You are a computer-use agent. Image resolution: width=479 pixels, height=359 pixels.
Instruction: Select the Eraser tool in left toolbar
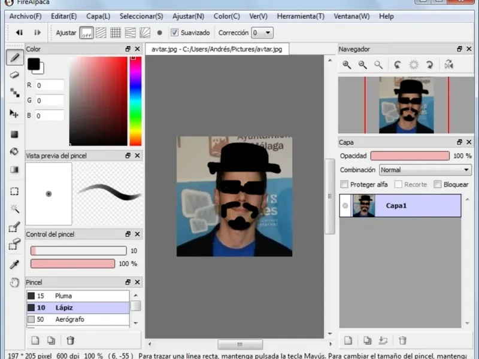[15, 75]
